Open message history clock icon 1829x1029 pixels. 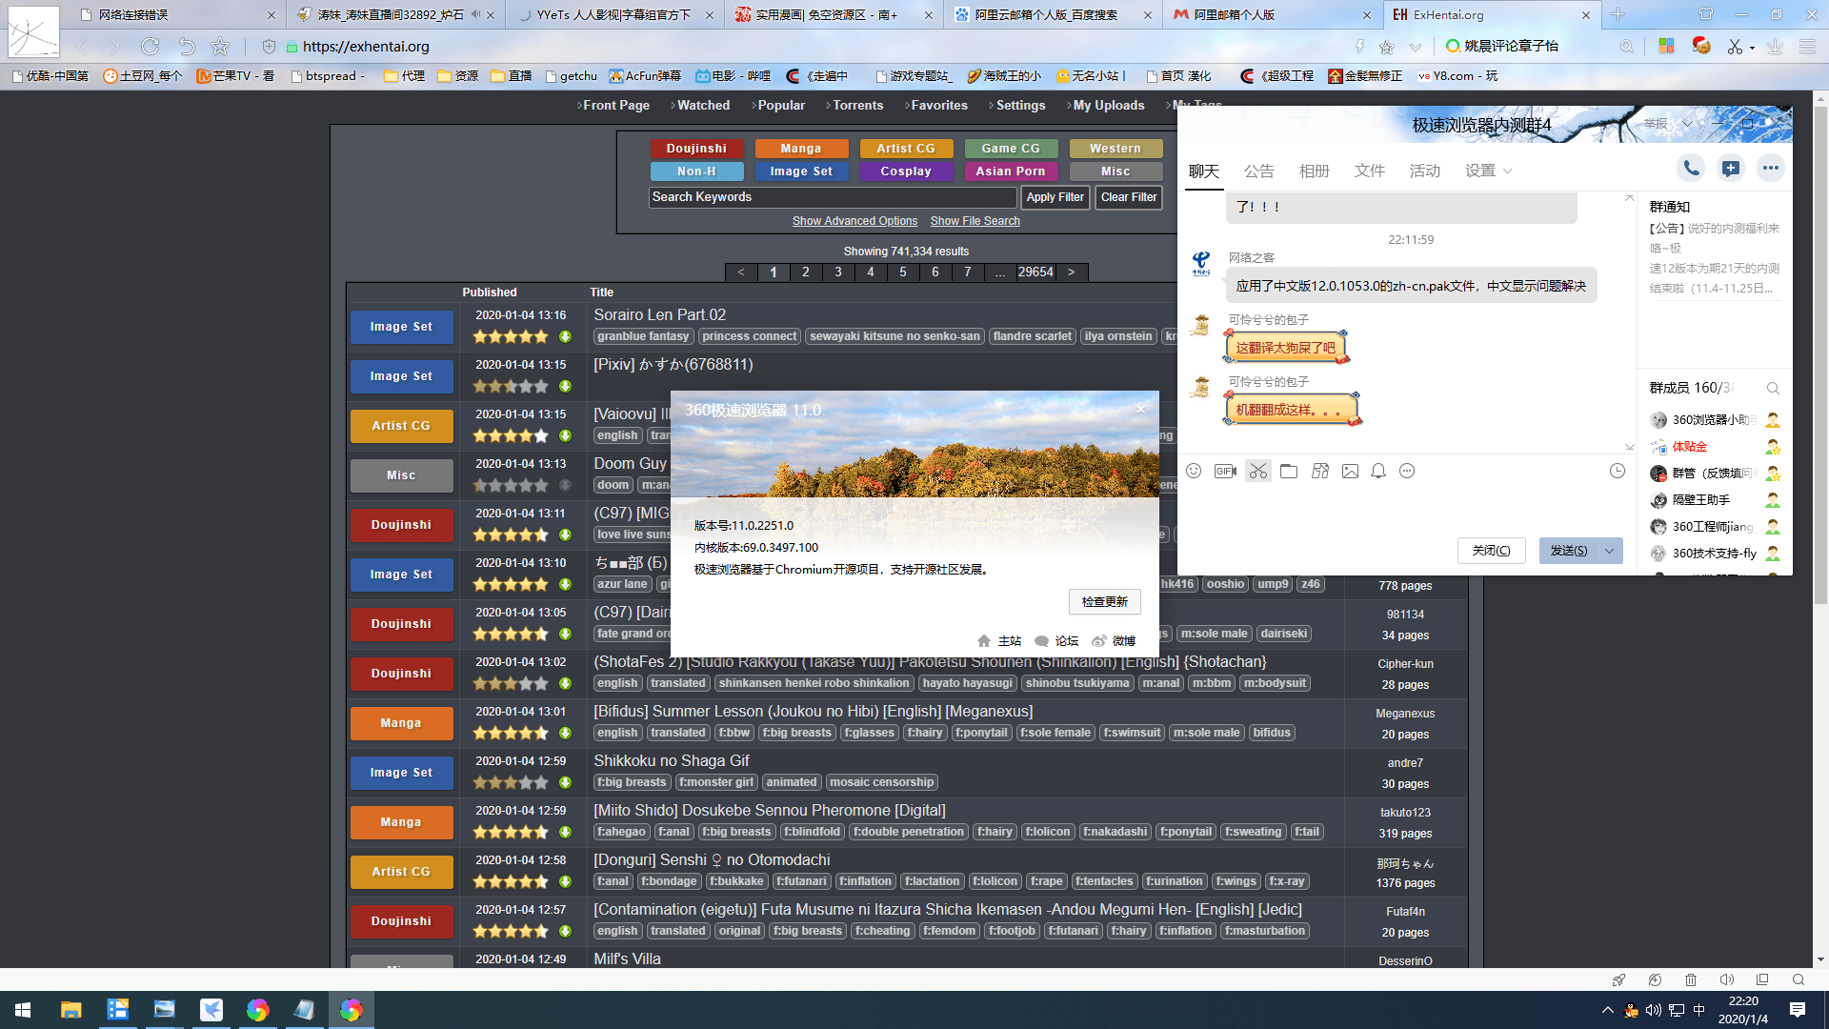point(1618,472)
